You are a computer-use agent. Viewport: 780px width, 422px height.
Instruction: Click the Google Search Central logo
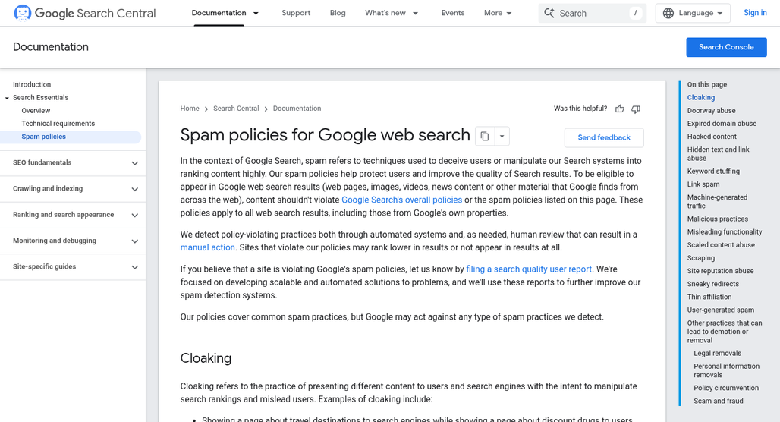click(x=84, y=13)
